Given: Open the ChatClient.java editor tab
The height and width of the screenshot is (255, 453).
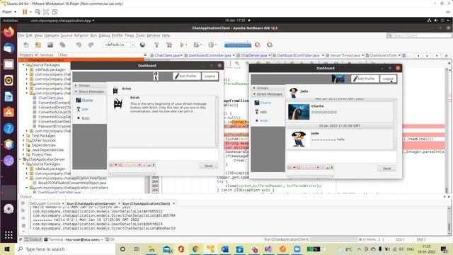Looking at the screenshot, I should tap(167, 55).
